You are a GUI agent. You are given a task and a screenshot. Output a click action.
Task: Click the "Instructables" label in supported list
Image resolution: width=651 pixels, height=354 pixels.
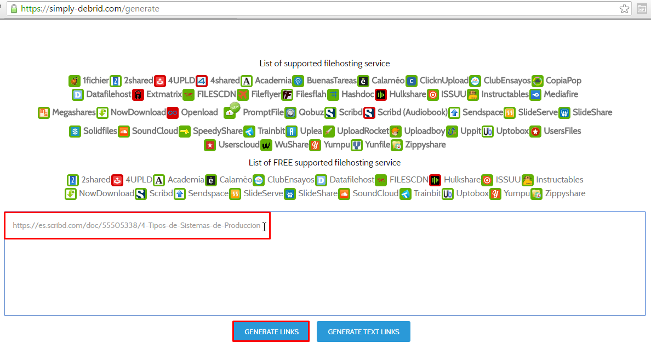[x=505, y=94]
